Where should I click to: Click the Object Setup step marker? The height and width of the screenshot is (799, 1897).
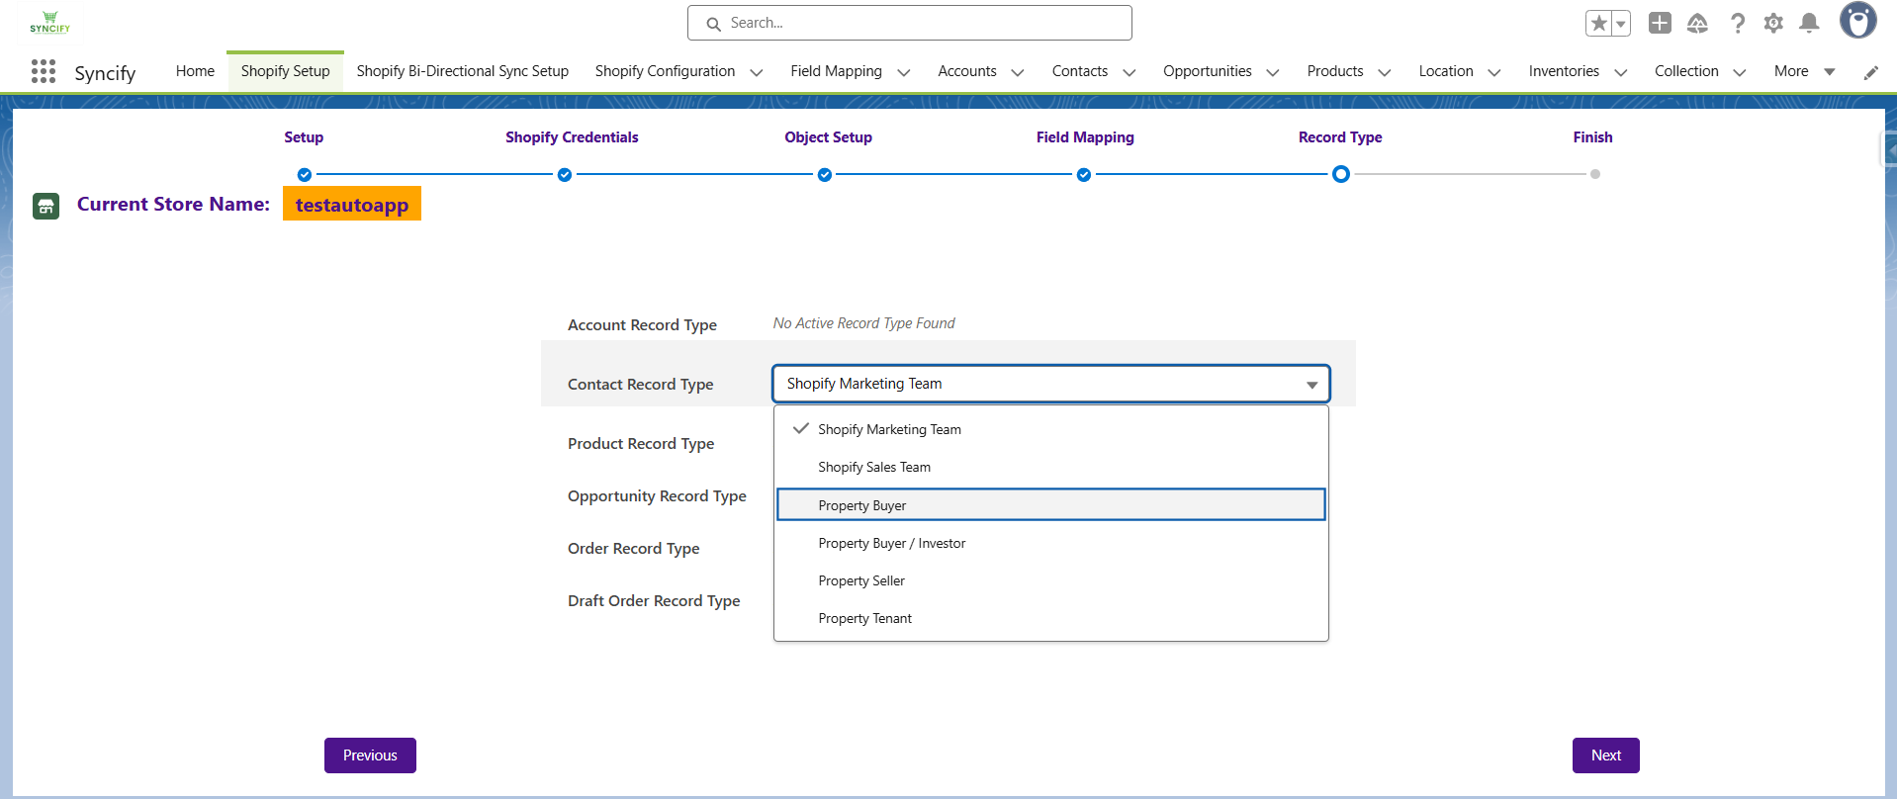click(x=825, y=175)
